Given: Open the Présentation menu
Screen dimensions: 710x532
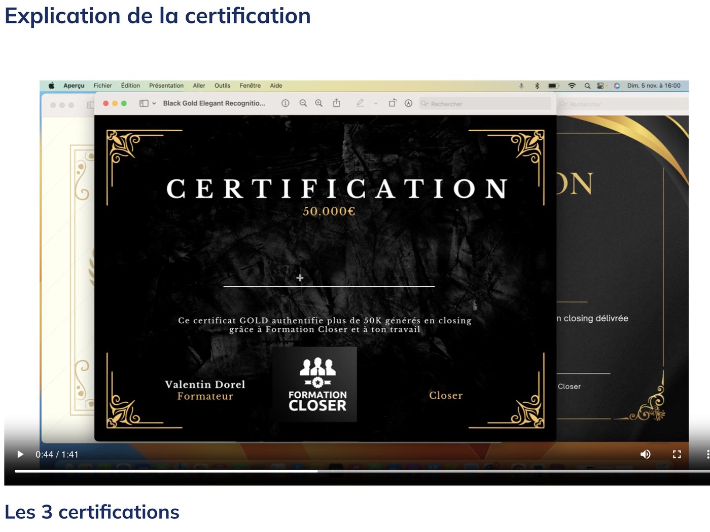Looking at the screenshot, I should coord(166,86).
